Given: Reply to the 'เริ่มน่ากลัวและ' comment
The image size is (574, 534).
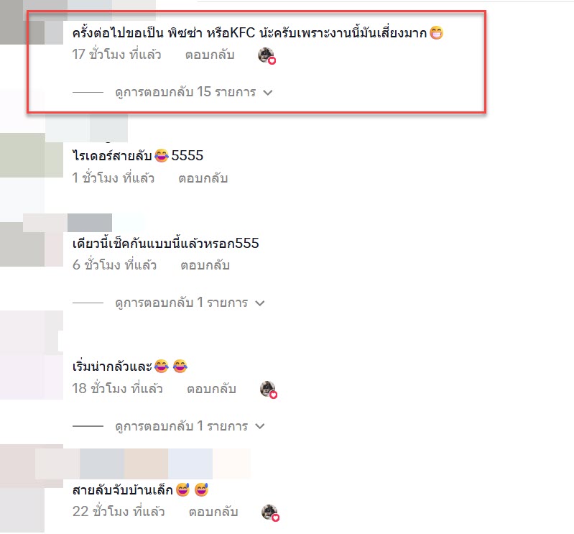Looking at the screenshot, I should [x=211, y=389].
